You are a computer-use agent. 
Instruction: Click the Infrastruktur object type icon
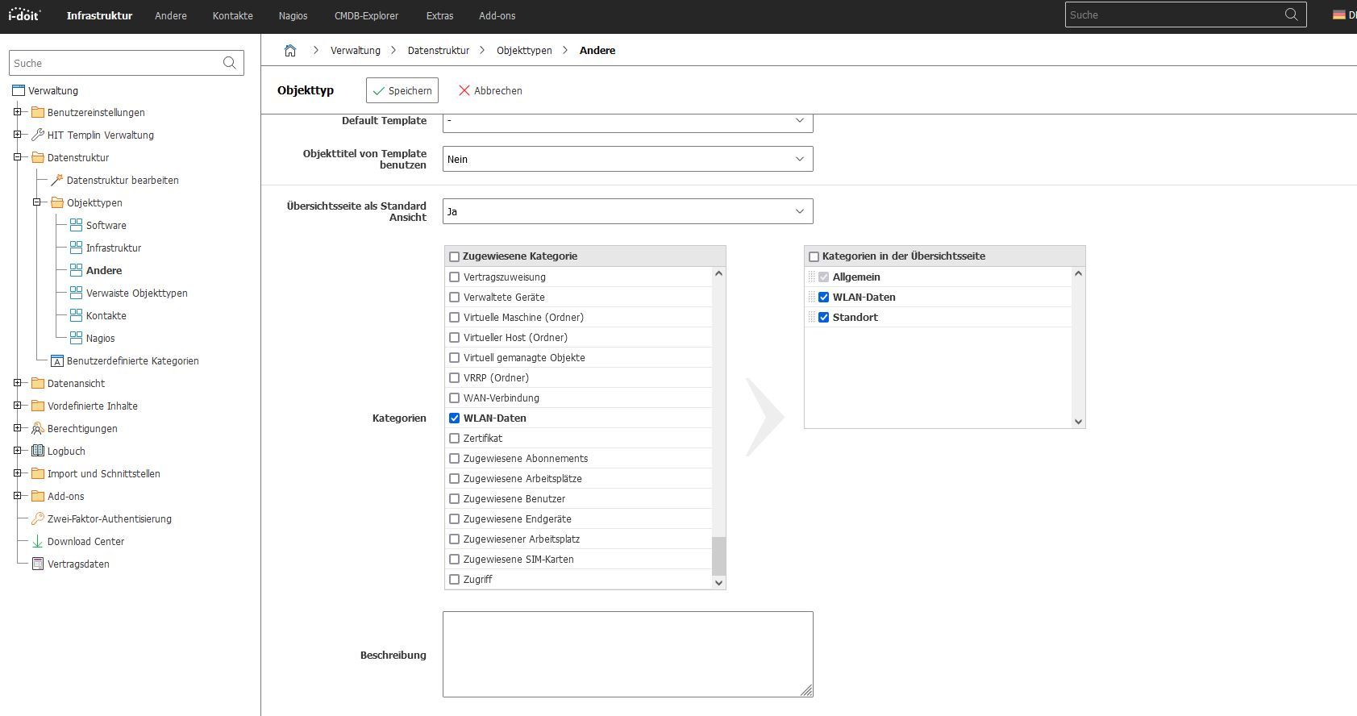(x=77, y=248)
